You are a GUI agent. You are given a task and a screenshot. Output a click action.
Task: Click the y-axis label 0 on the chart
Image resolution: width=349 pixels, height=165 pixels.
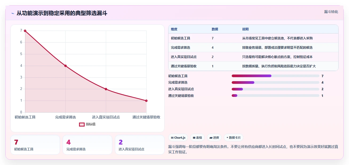[21, 112]
